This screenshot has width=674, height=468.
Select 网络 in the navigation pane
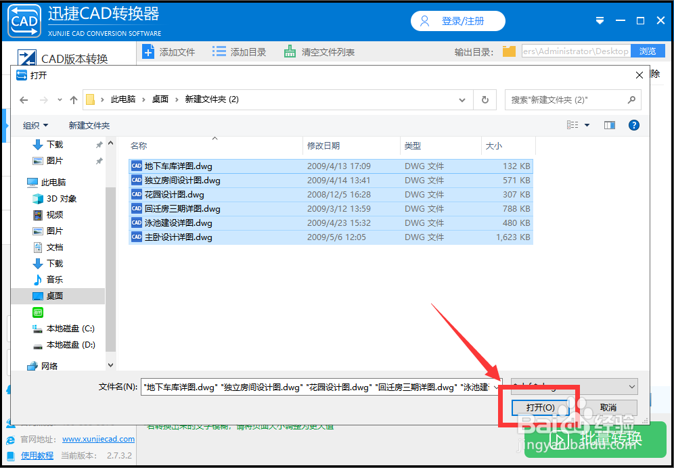(42, 366)
